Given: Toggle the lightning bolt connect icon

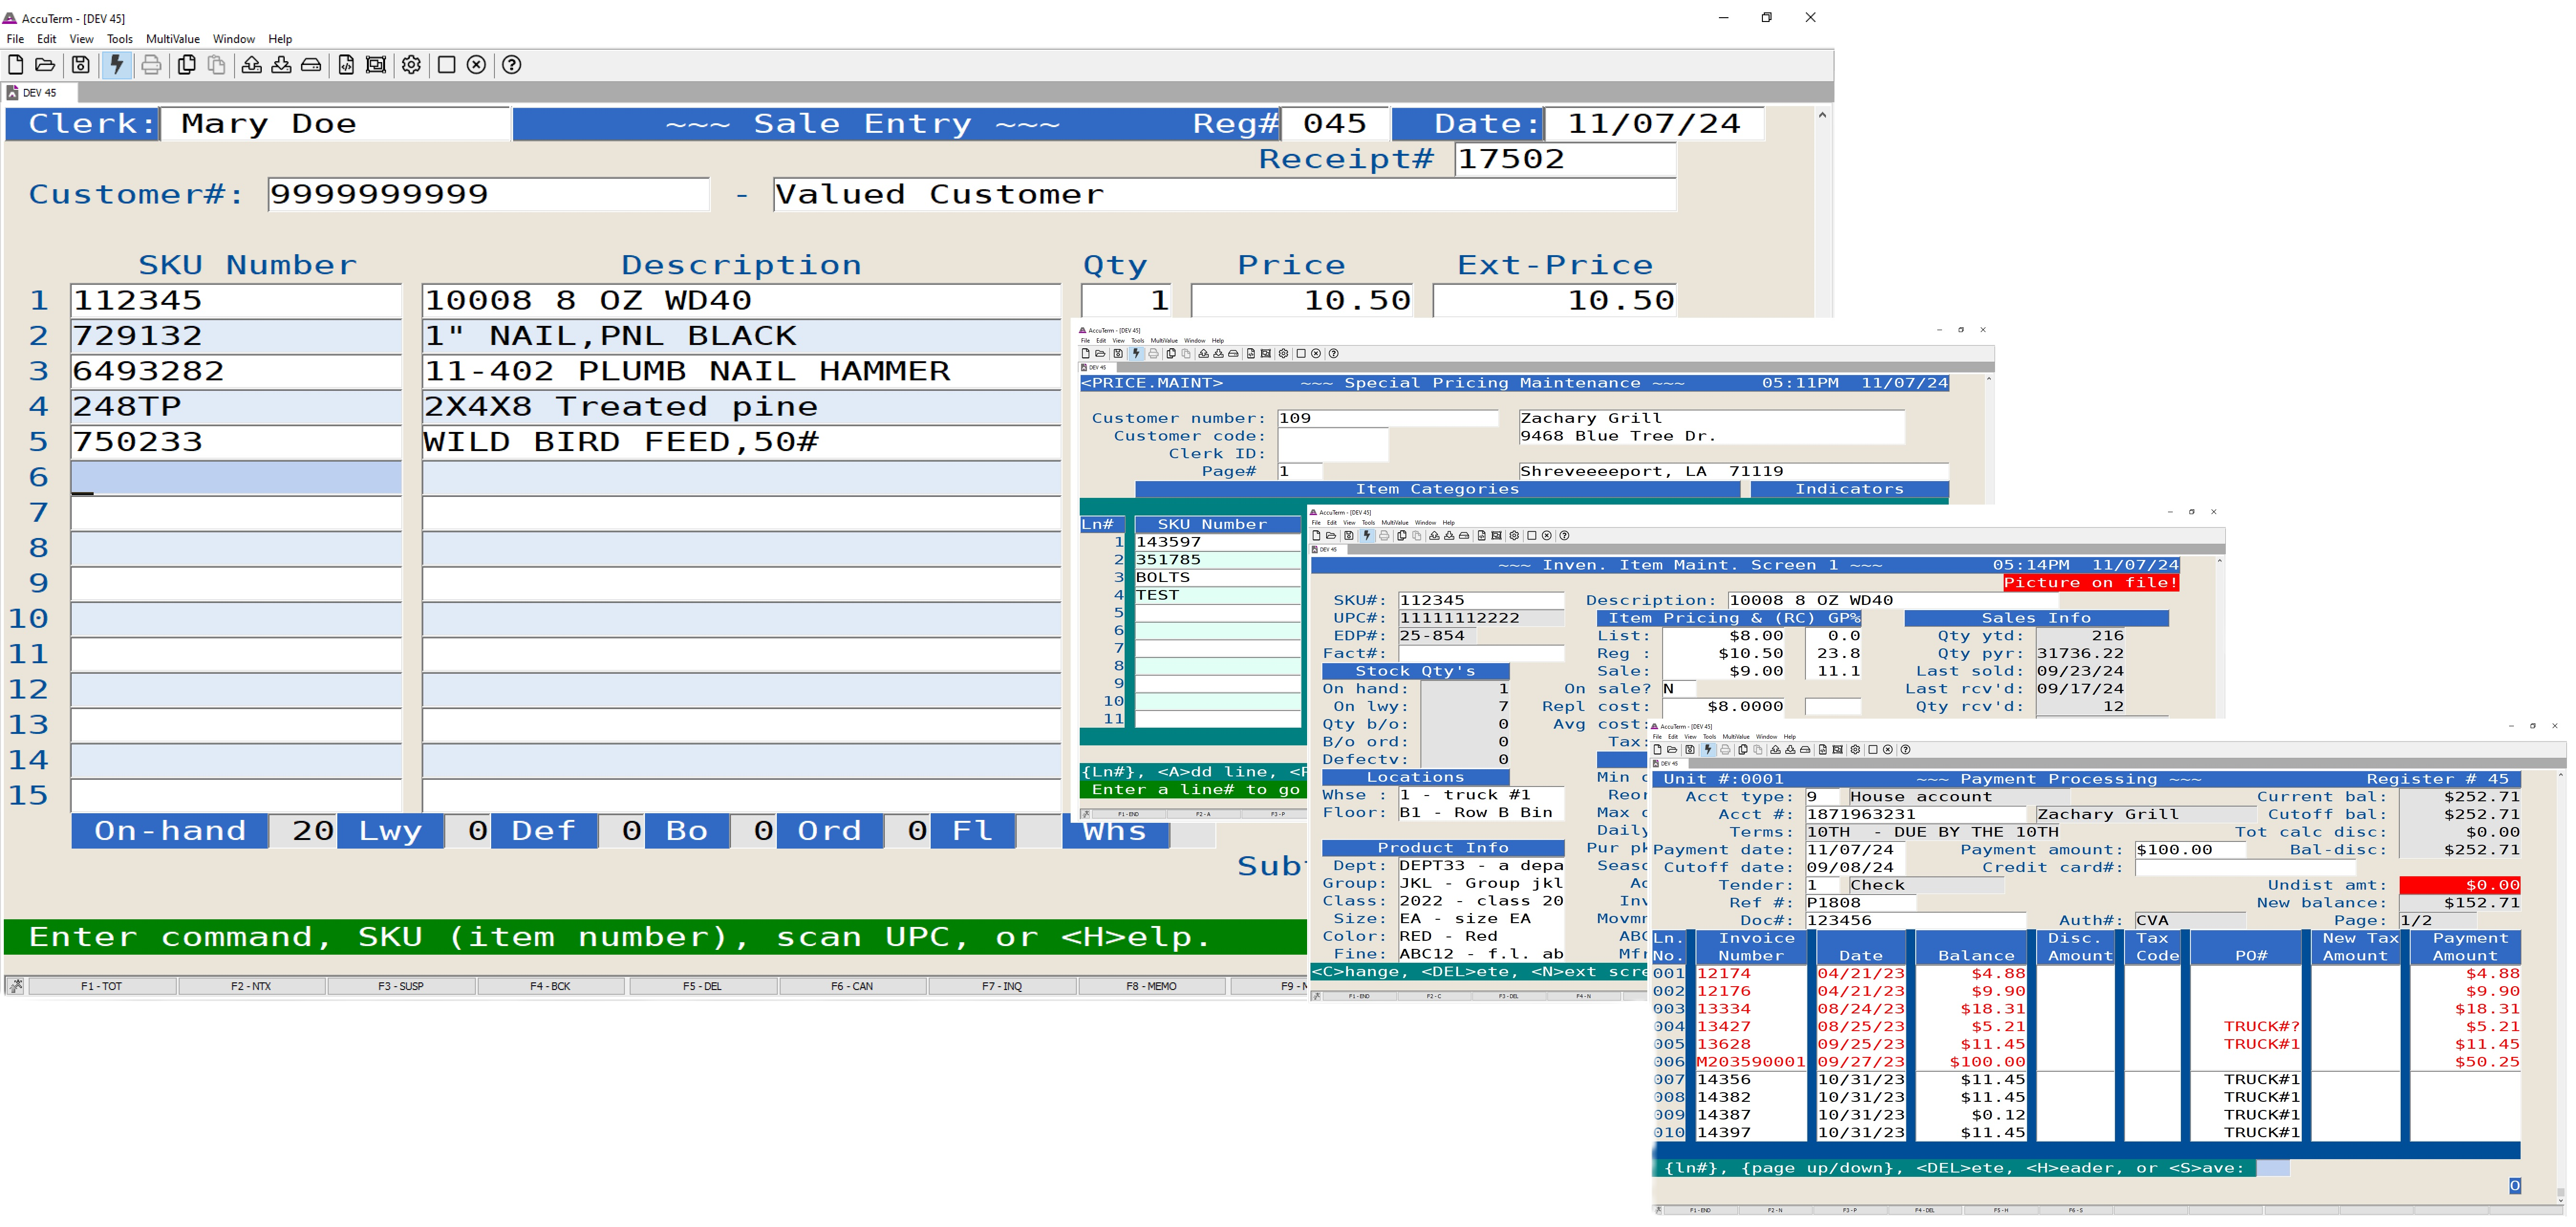Looking at the screenshot, I should click(117, 65).
